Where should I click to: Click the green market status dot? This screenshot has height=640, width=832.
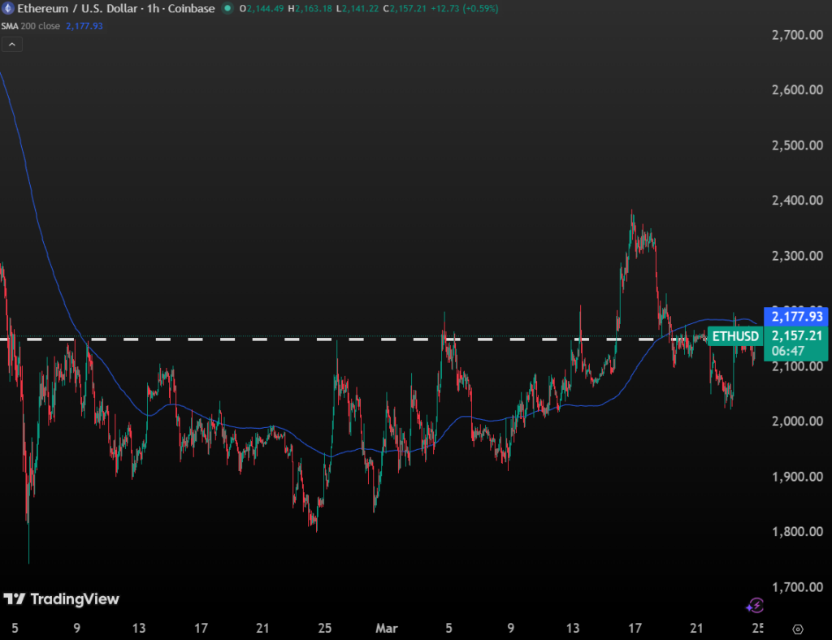pos(227,8)
